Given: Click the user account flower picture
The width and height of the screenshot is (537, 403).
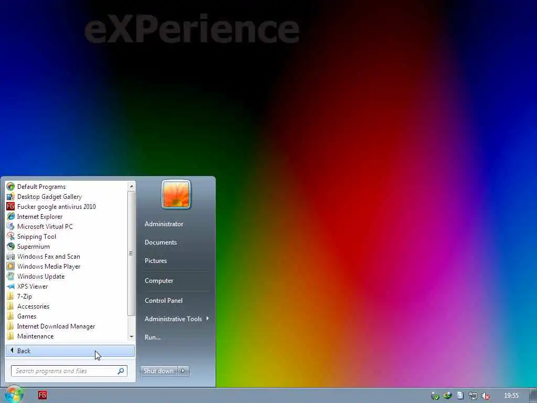Looking at the screenshot, I should coord(176,194).
